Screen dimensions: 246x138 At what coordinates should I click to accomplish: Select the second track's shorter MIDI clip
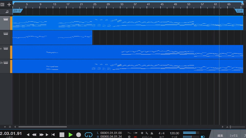click(52, 37)
